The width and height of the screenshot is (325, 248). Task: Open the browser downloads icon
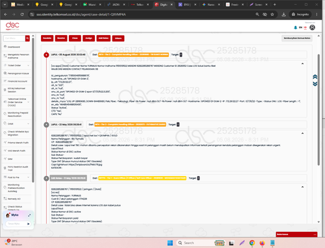pyautogui.click(x=283, y=14)
